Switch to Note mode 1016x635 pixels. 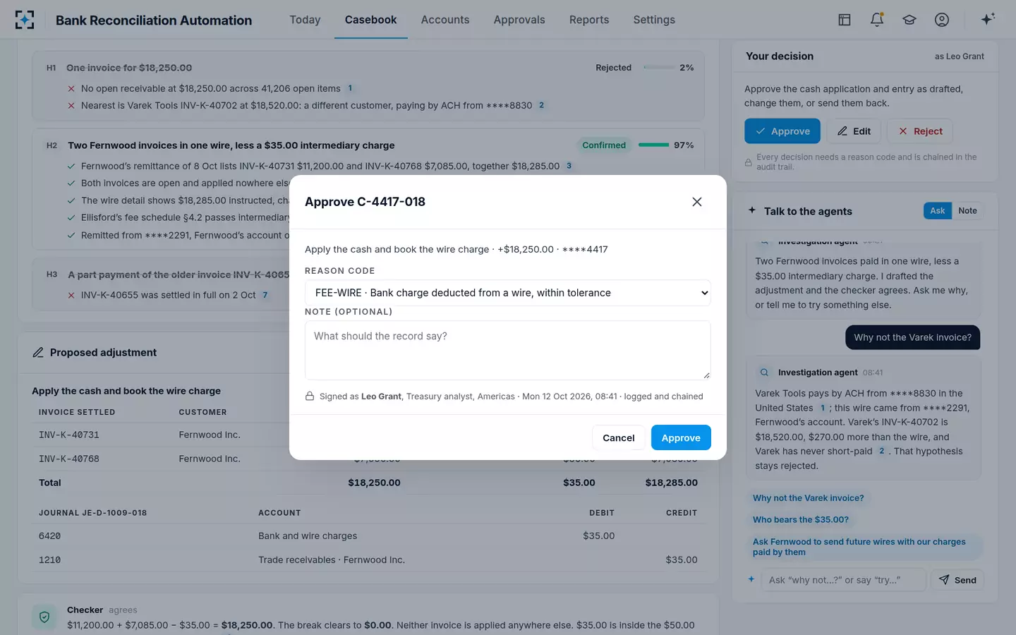click(967, 210)
